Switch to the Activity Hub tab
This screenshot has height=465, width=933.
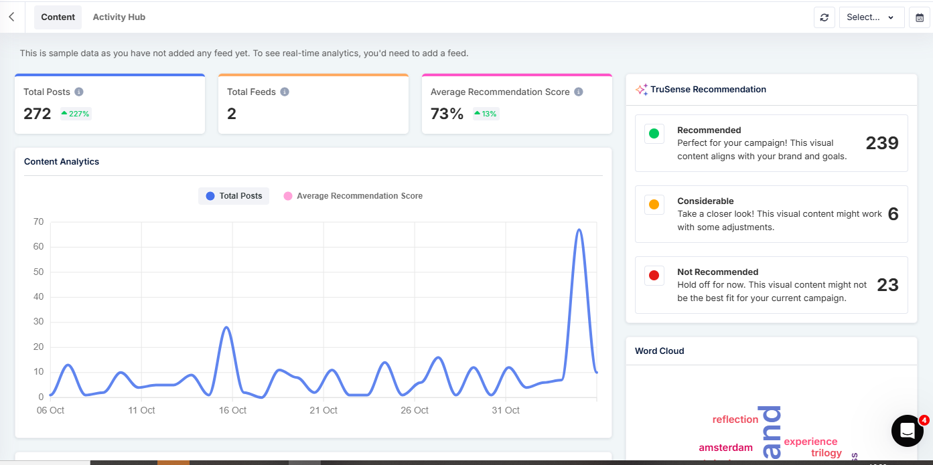119,17
